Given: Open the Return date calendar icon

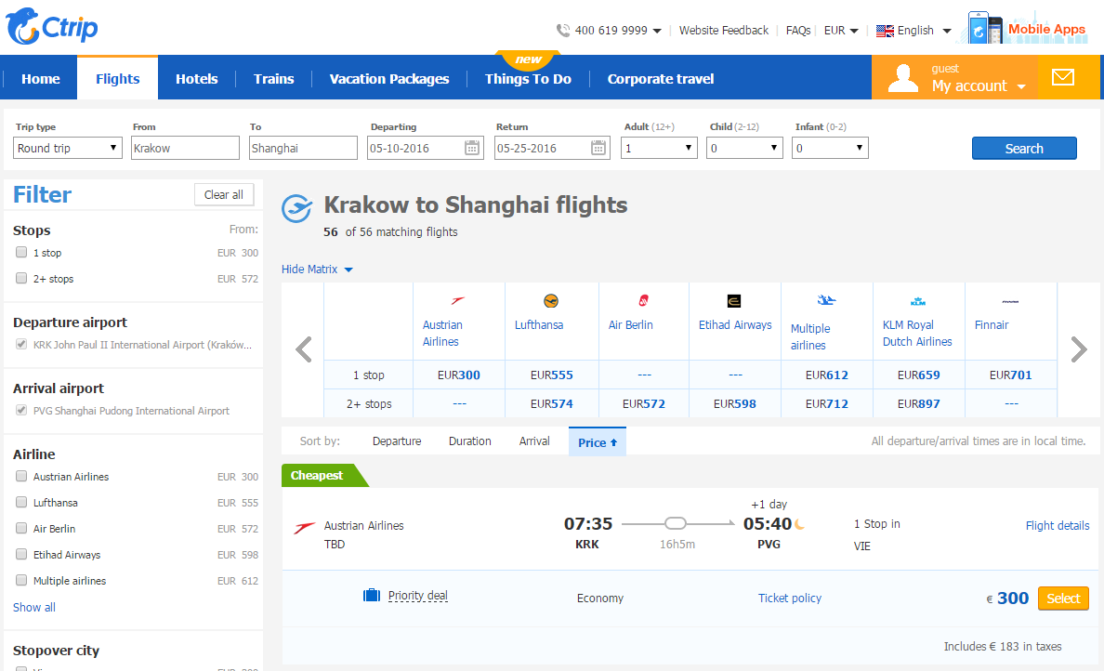Looking at the screenshot, I should [598, 148].
